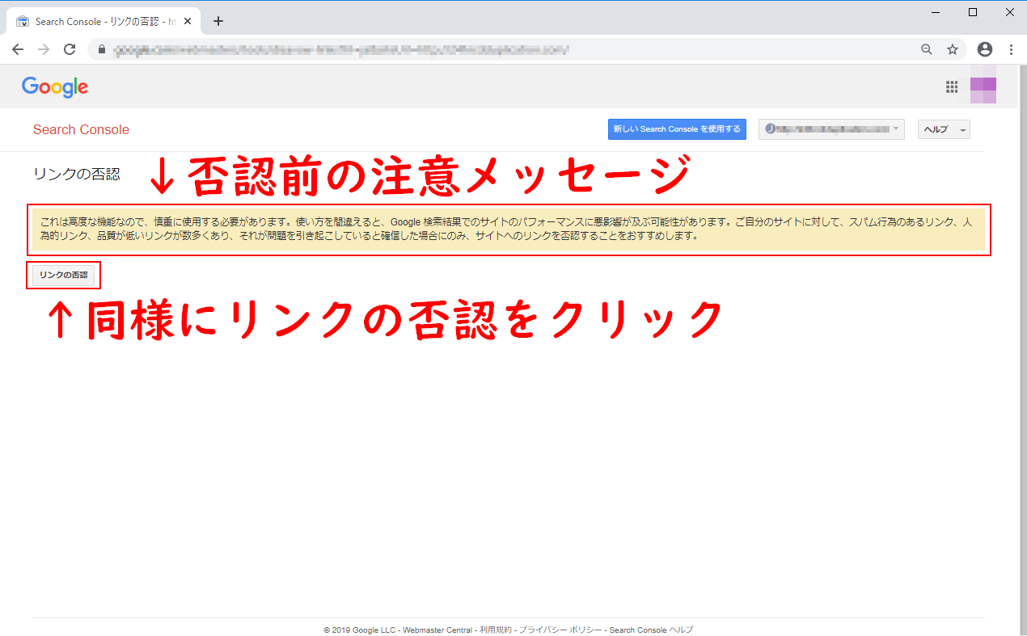Click the リンクの否認 button

[63, 276]
